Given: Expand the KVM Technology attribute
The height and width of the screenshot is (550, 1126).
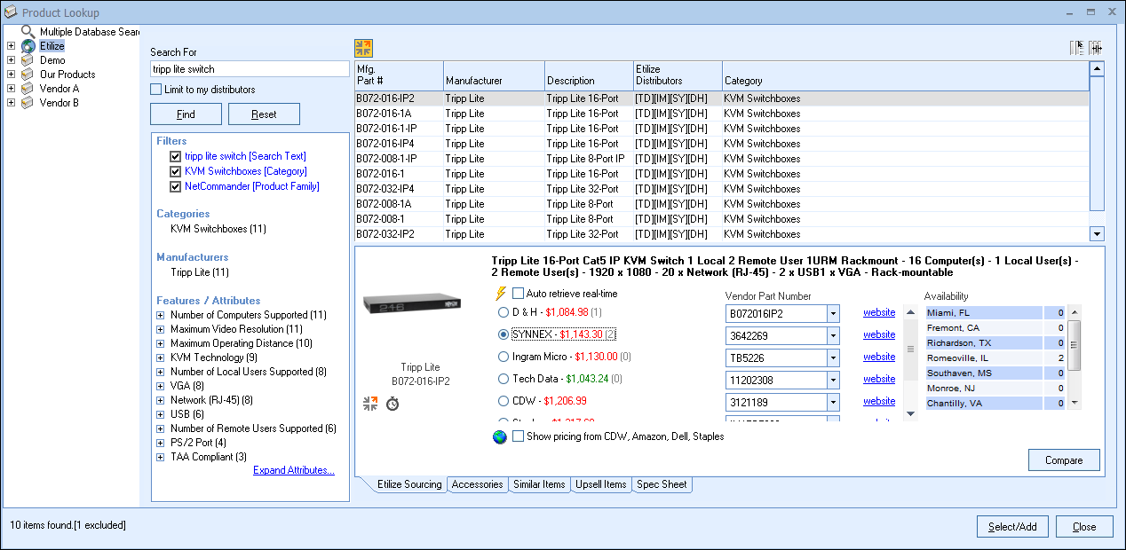Looking at the screenshot, I should click(x=161, y=357).
